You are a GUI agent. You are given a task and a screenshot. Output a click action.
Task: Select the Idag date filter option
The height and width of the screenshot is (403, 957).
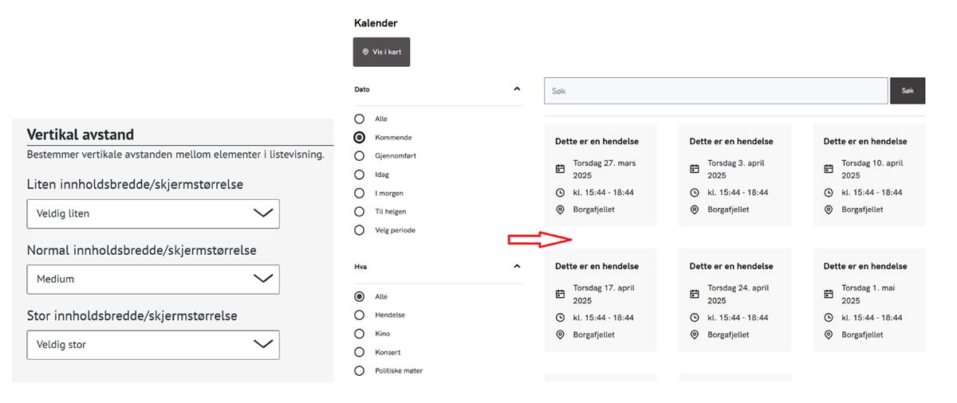click(359, 174)
